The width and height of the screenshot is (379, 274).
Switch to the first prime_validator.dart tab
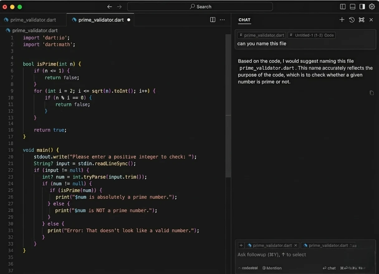pyautogui.click(x=33, y=20)
